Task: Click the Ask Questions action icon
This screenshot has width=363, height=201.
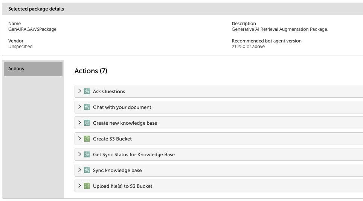Action: pyautogui.click(x=87, y=91)
